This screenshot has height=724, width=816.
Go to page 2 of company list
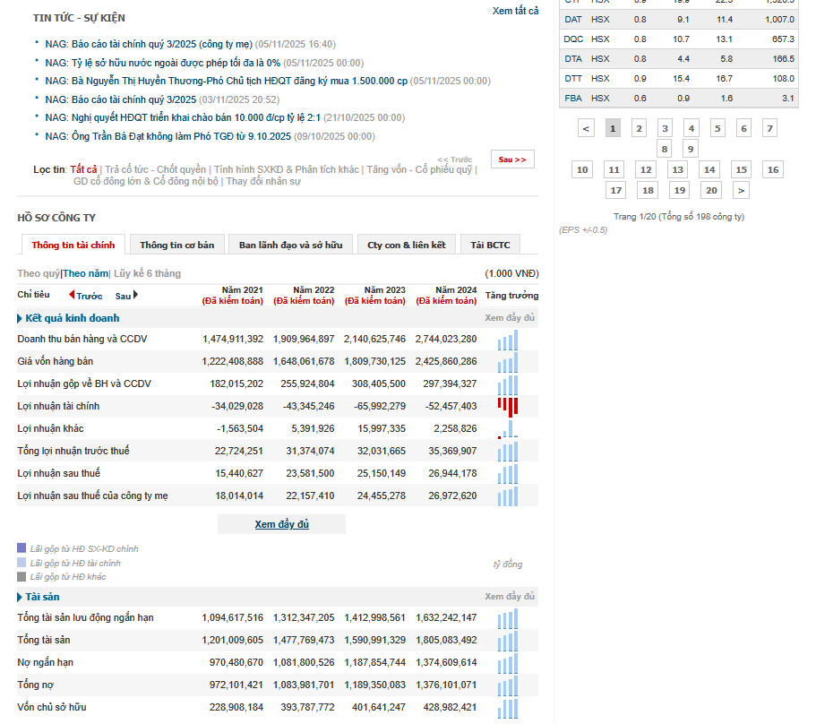639,128
